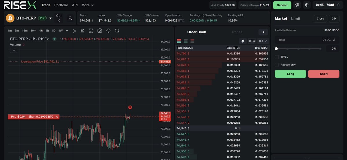
Task: Open the announcements megaphone icon
Action: click(297, 5)
